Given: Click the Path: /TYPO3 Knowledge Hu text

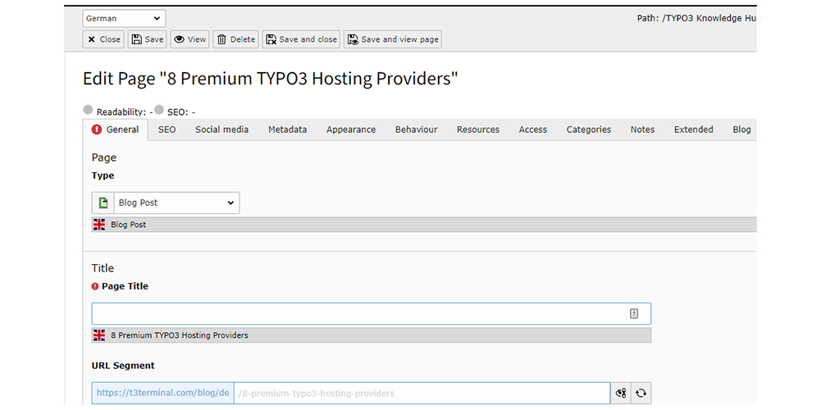Looking at the screenshot, I should (x=696, y=18).
